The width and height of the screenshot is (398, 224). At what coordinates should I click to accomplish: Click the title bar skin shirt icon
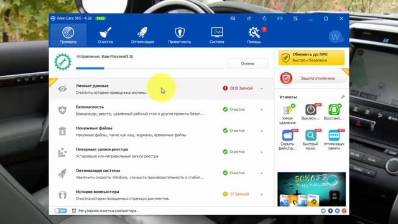click(x=280, y=19)
